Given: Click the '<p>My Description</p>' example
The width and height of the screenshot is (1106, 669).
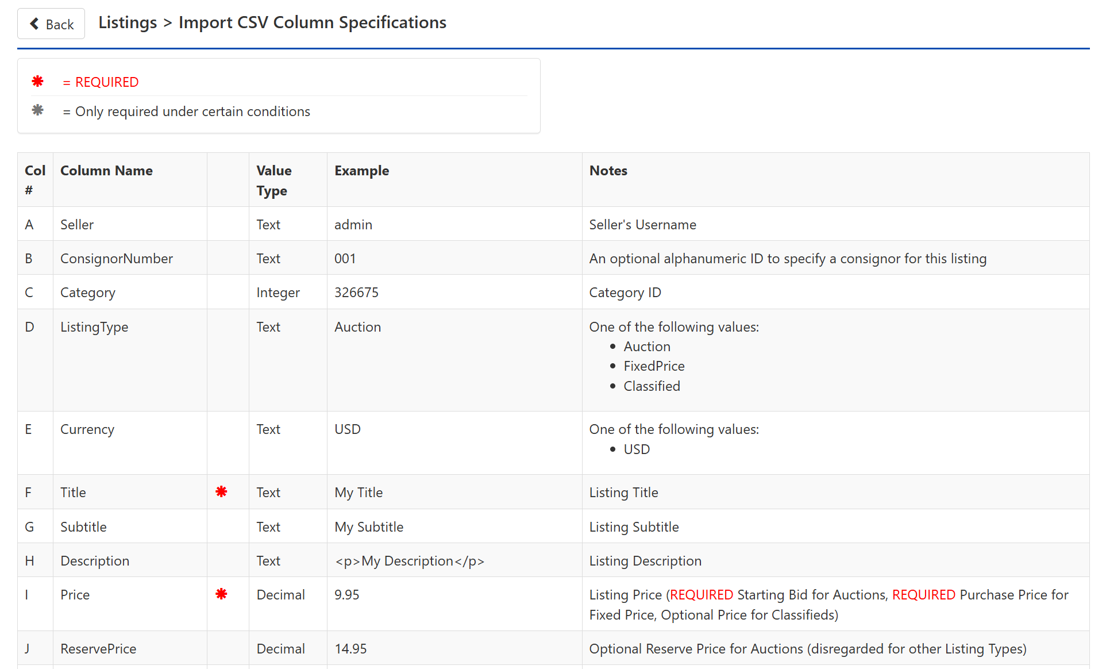Looking at the screenshot, I should tap(410, 561).
